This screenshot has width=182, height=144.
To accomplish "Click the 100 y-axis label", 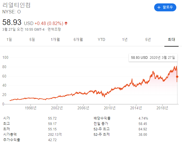I will [5, 57].
